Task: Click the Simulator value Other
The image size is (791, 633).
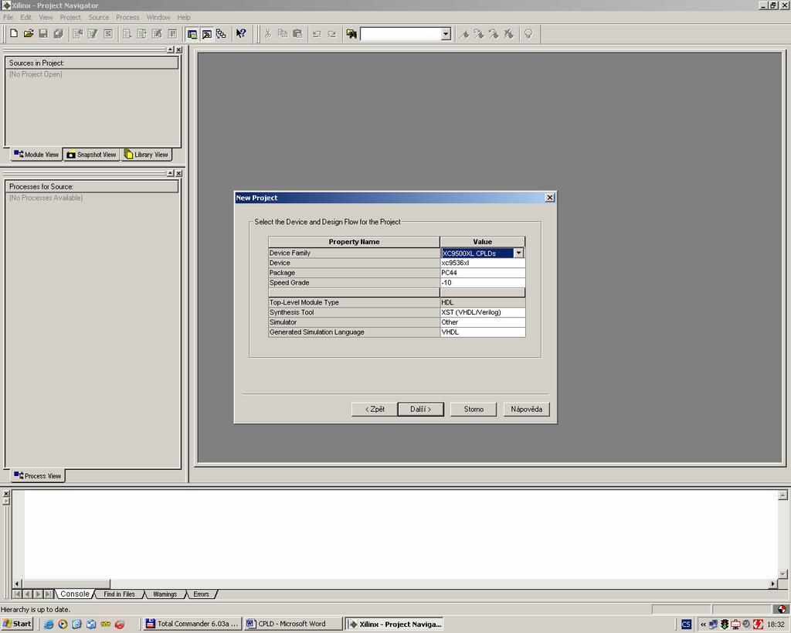Action: pos(482,322)
